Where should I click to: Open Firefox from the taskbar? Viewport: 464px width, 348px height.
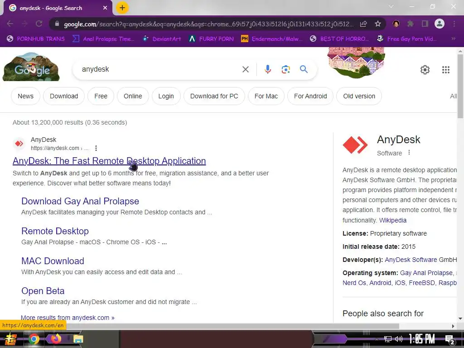coord(55,338)
